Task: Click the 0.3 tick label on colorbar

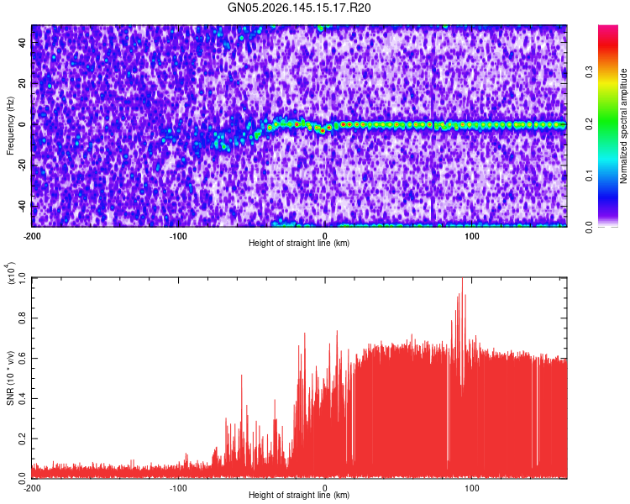Action: (x=589, y=72)
